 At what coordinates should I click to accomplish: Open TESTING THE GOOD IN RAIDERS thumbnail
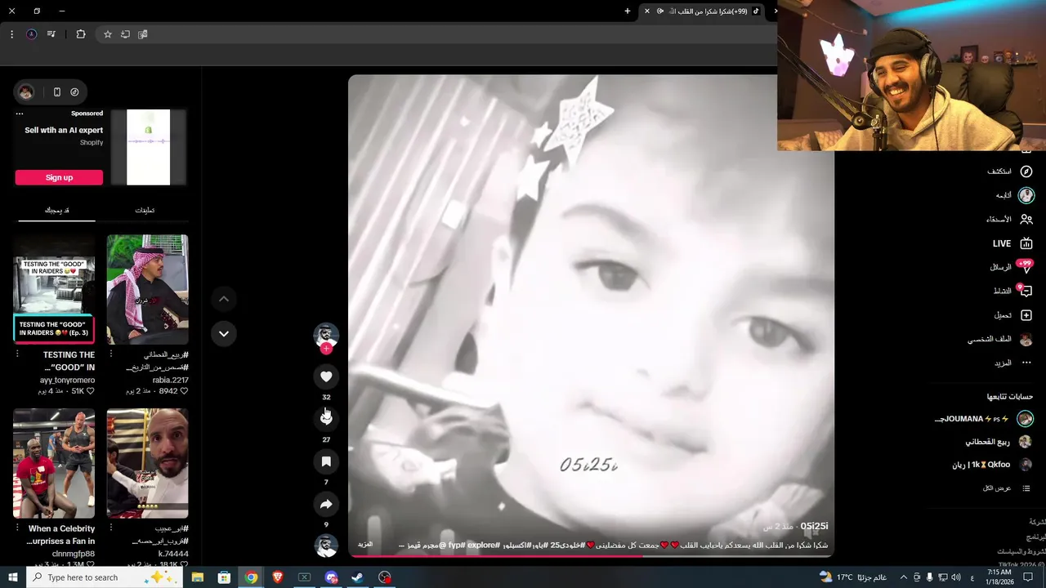pyautogui.click(x=54, y=289)
